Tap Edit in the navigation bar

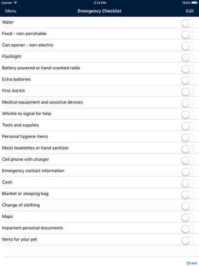point(190,11)
